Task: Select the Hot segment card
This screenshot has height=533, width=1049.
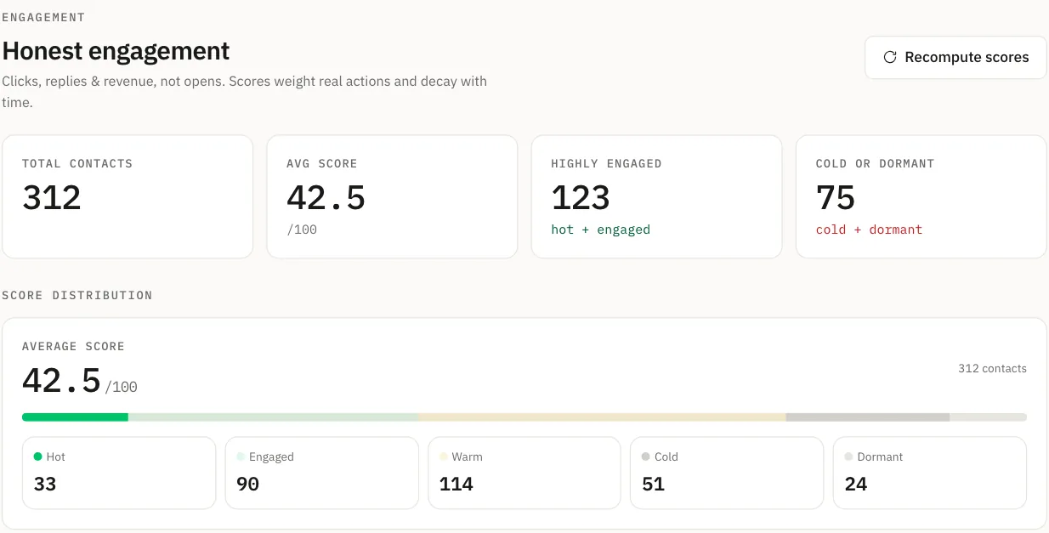Action: pyautogui.click(x=119, y=473)
